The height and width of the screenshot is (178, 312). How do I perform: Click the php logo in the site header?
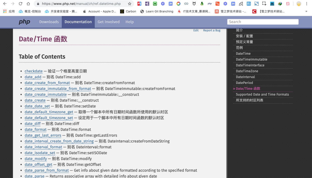point(24,22)
